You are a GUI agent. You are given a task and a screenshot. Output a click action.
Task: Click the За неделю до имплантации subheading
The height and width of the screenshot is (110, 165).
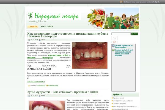coord(49,67)
